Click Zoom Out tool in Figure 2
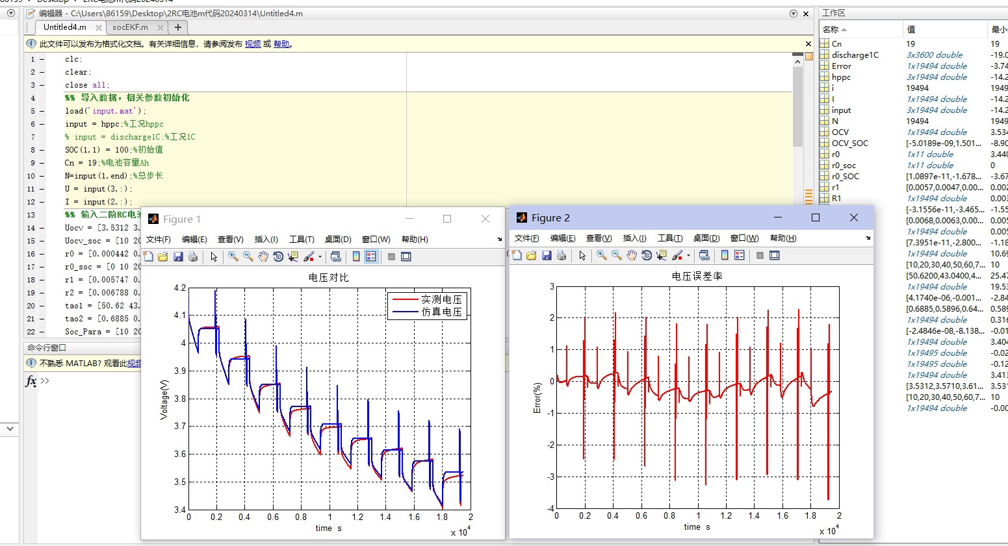Image resolution: width=1008 pixels, height=546 pixels. point(616,256)
